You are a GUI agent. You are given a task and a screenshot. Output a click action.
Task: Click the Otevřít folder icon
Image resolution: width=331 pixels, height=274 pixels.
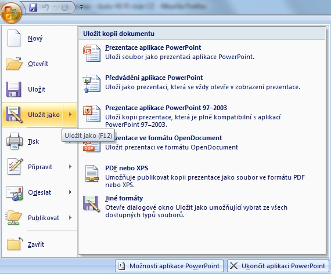14,63
